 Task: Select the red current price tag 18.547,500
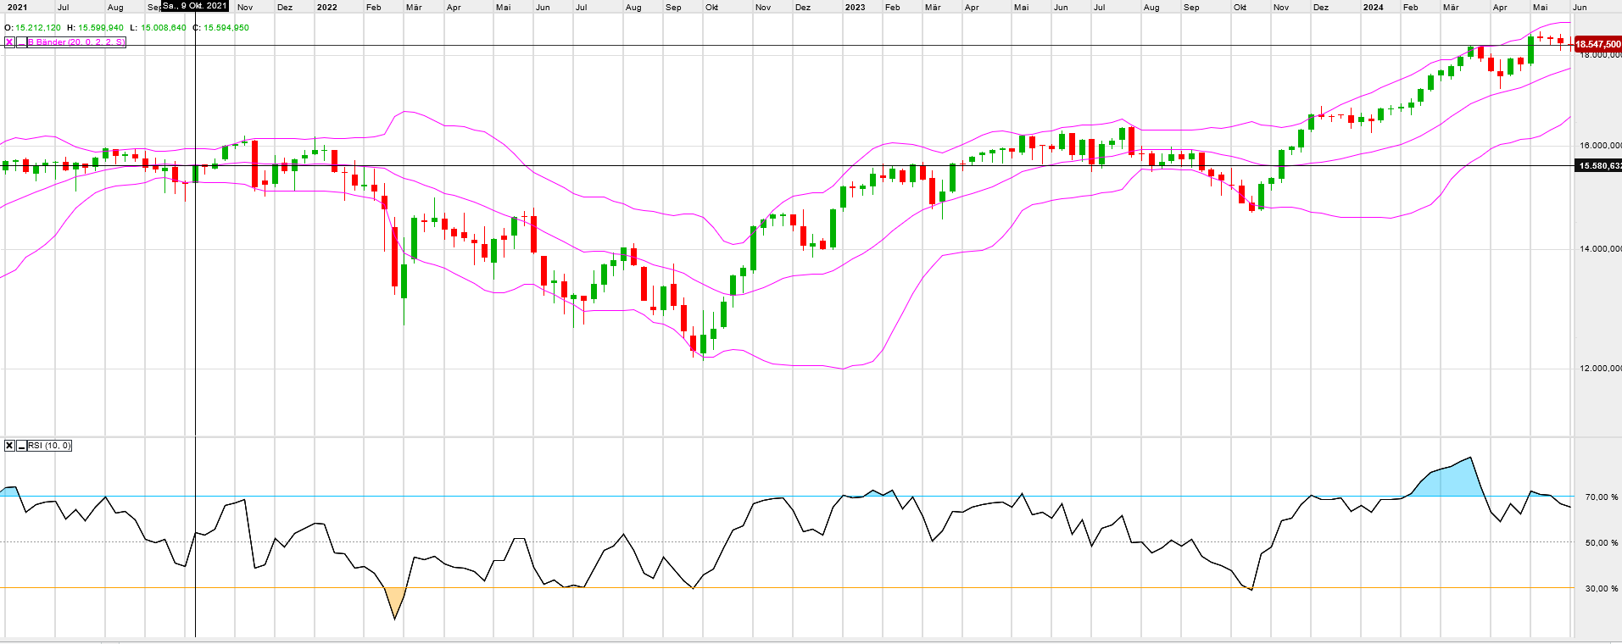1597,43
